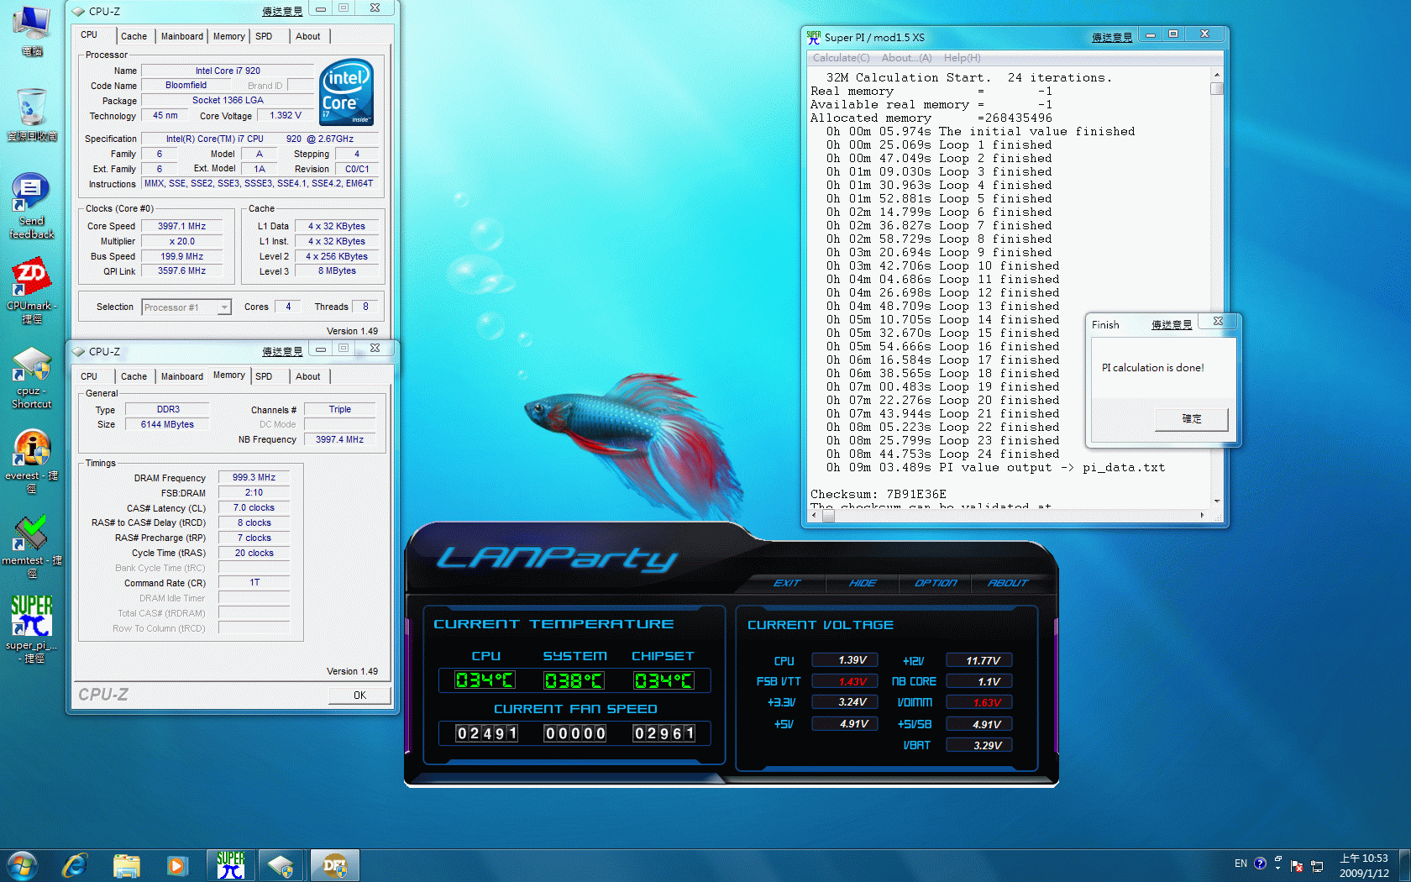Click the Core Voltage 1.392 V value
Image resolution: width=1411 pixels, height=882 pixels.
click(x=286, y=115)
